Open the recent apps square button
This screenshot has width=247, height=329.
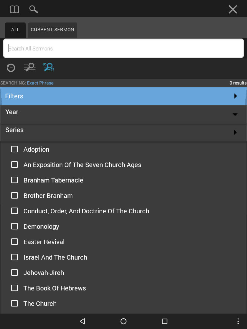(x=165, y=321)
